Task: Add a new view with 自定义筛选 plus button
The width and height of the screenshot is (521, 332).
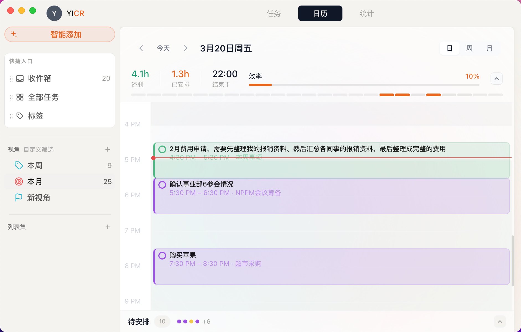Action: click(x=108, y=149)
